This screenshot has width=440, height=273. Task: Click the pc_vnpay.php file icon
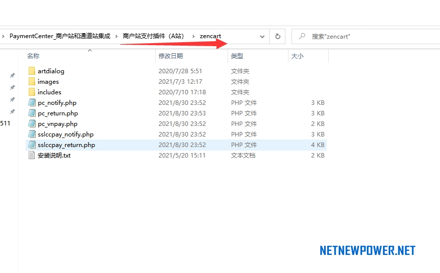coord(32,123)
